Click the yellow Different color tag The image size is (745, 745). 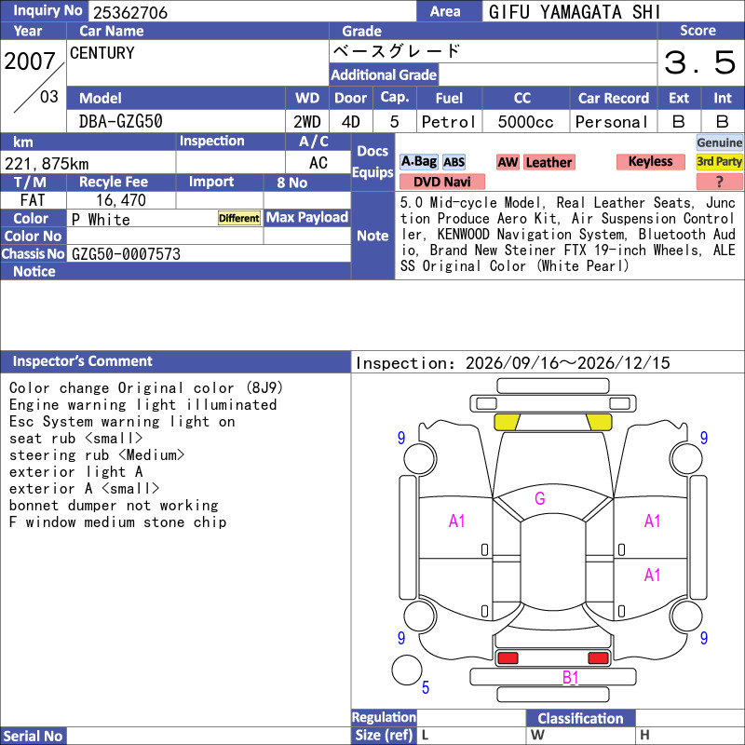pos(239,218)
